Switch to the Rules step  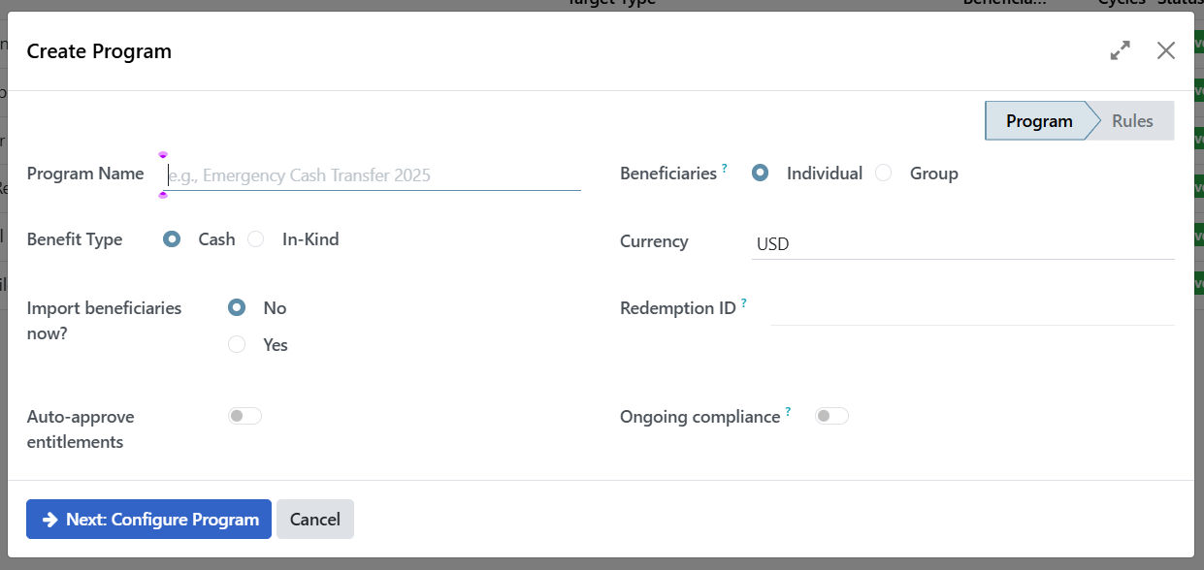(1132, 120)
